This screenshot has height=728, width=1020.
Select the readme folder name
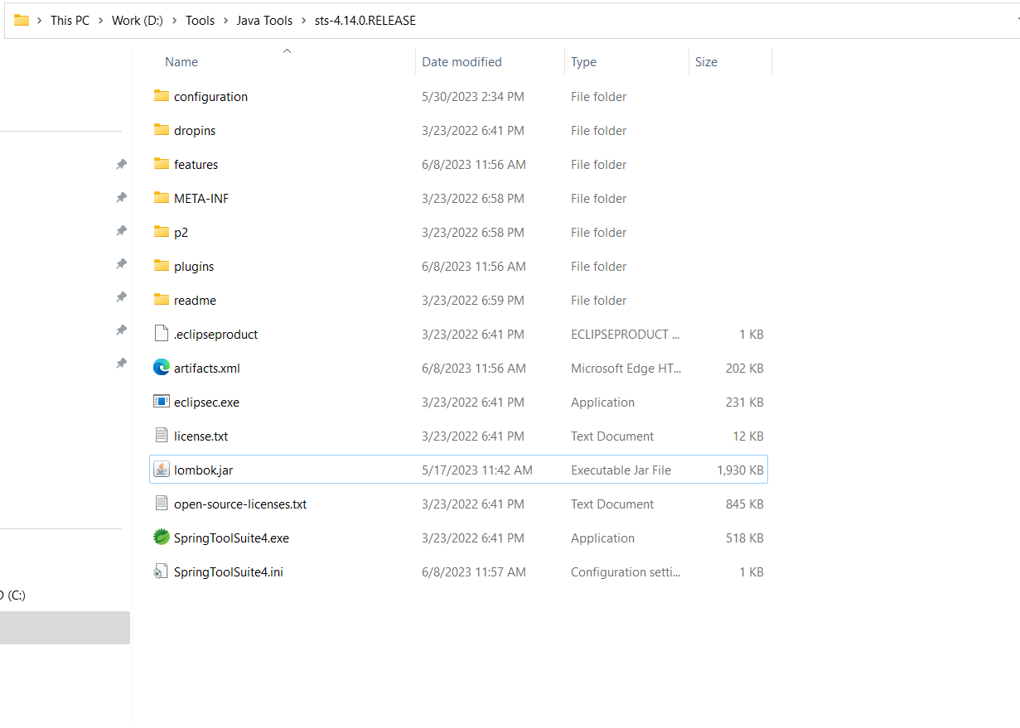(x=195, y=301)
